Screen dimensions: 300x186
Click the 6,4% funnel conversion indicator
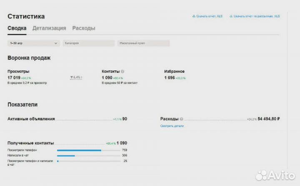click(76, 78)
